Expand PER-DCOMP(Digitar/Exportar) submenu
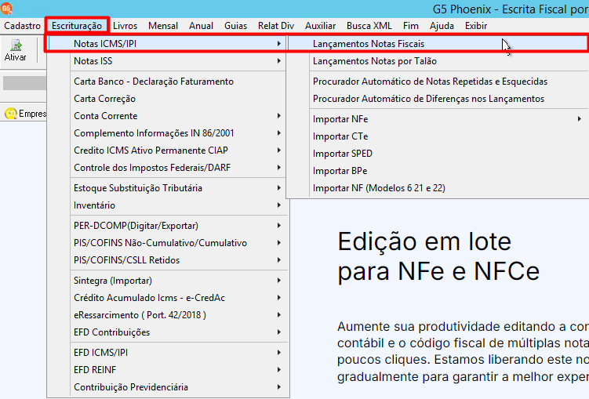This screenshot has height=399, width=589. [x=167, y=226]
